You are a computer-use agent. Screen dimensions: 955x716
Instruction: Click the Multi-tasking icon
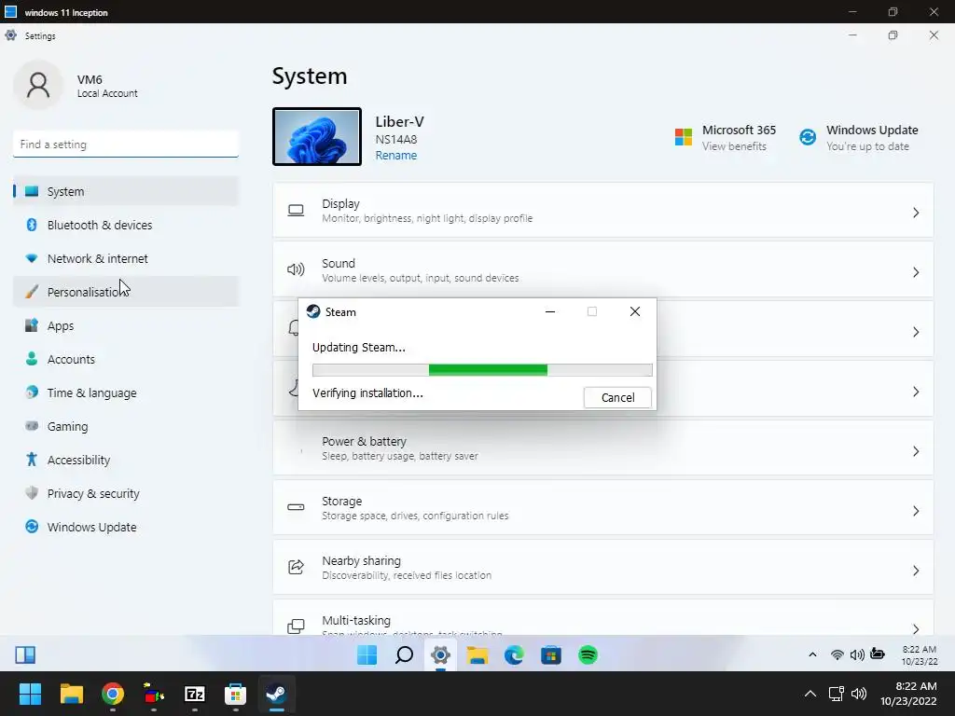(296, 626)
